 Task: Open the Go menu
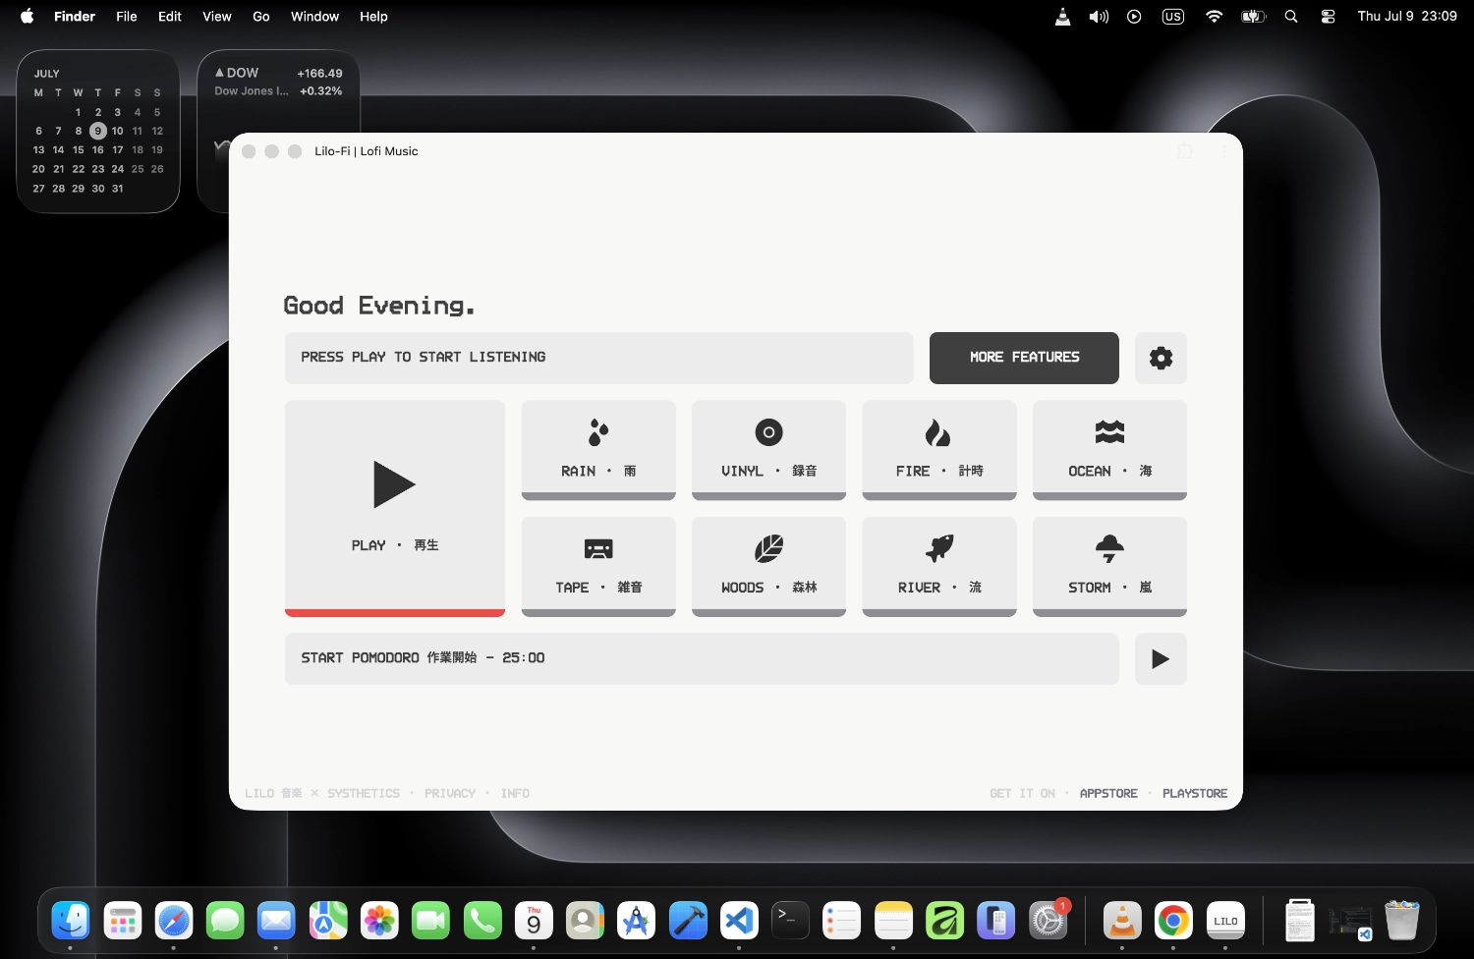point(261,16)
